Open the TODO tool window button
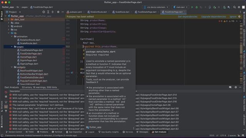Image resolution: width=246 pixels, height=138 pixels. tap(30, 132)
